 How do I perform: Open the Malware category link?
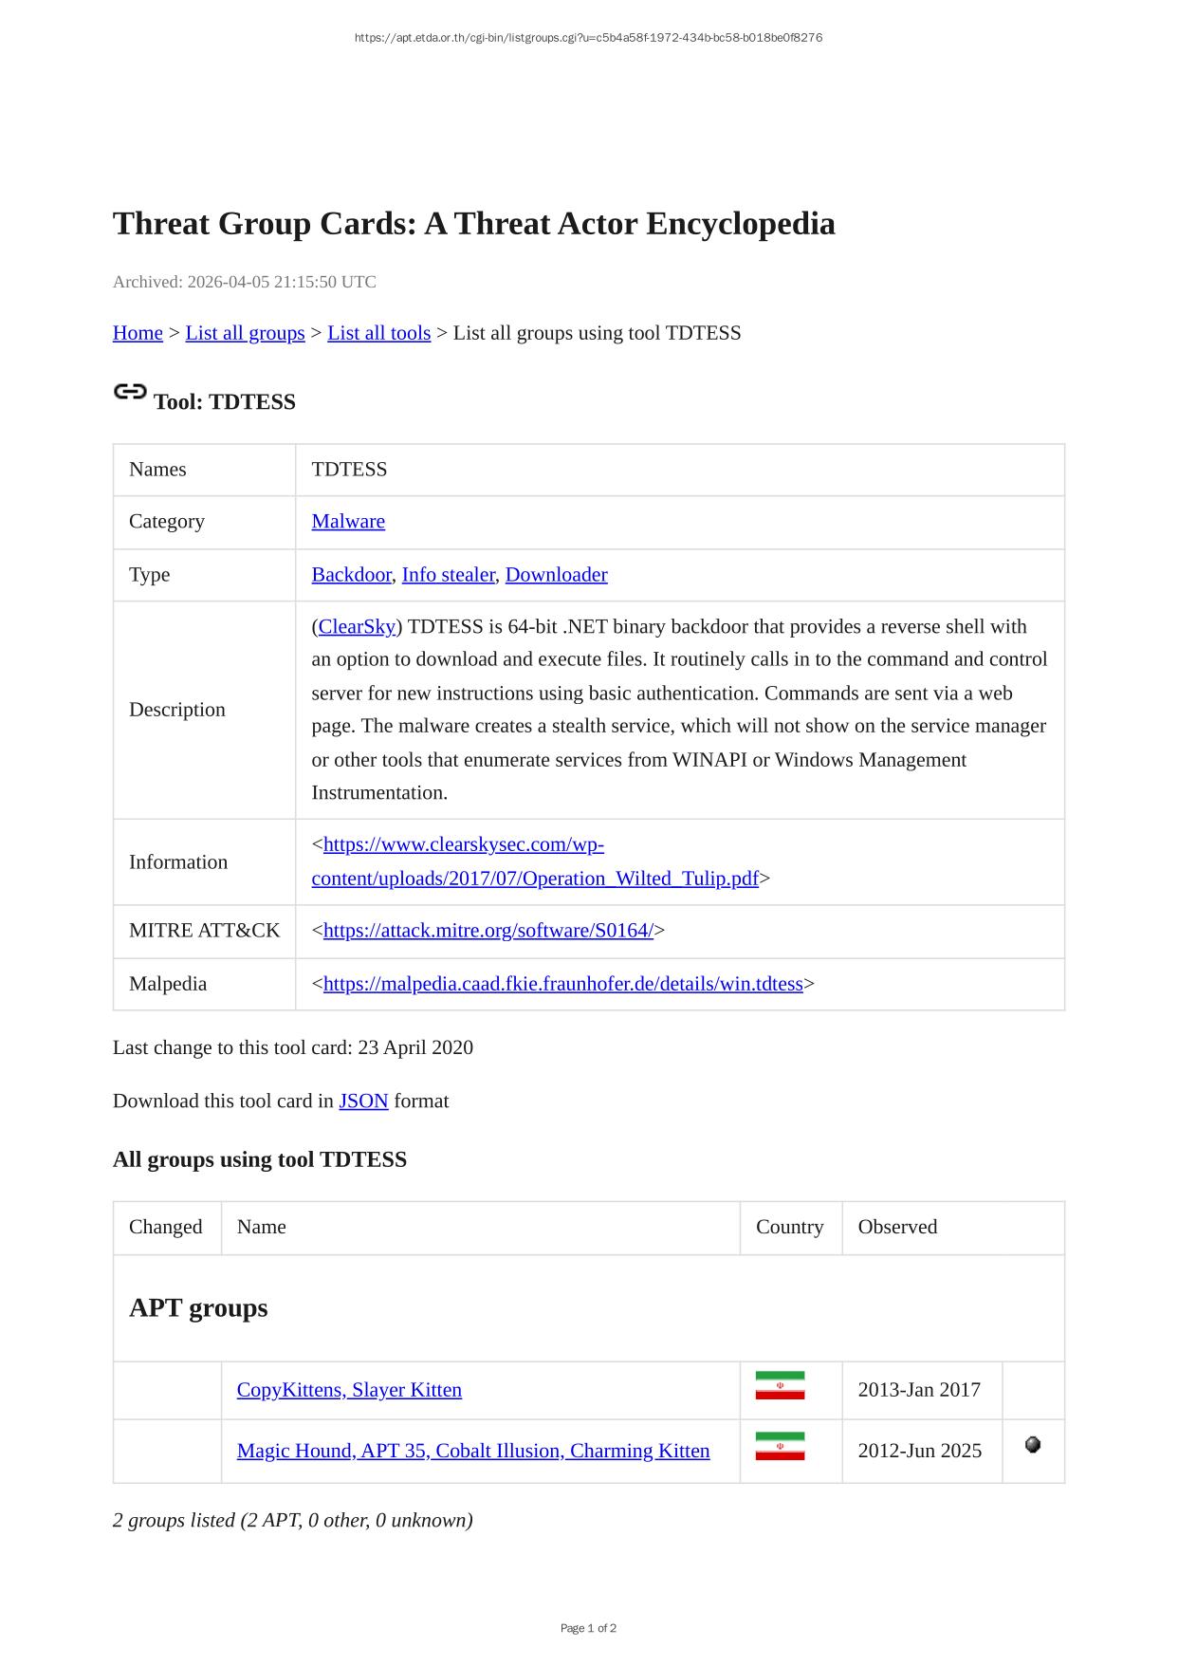point(348,522)
